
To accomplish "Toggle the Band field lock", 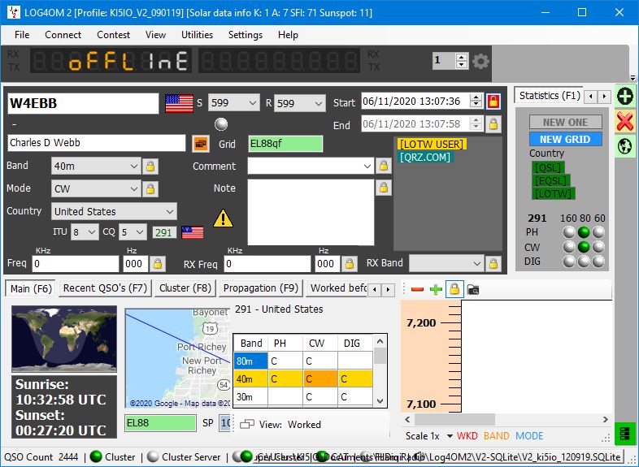I will click(x=150, y=166).
